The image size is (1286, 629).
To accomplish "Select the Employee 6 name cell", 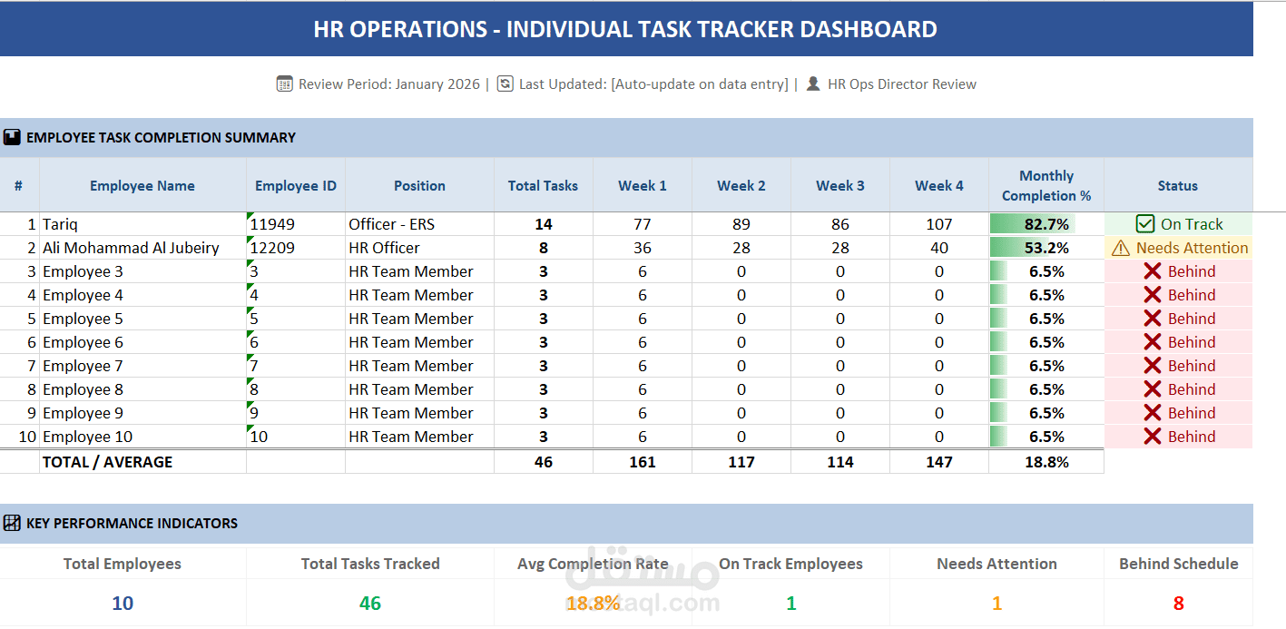I will 142,342.
